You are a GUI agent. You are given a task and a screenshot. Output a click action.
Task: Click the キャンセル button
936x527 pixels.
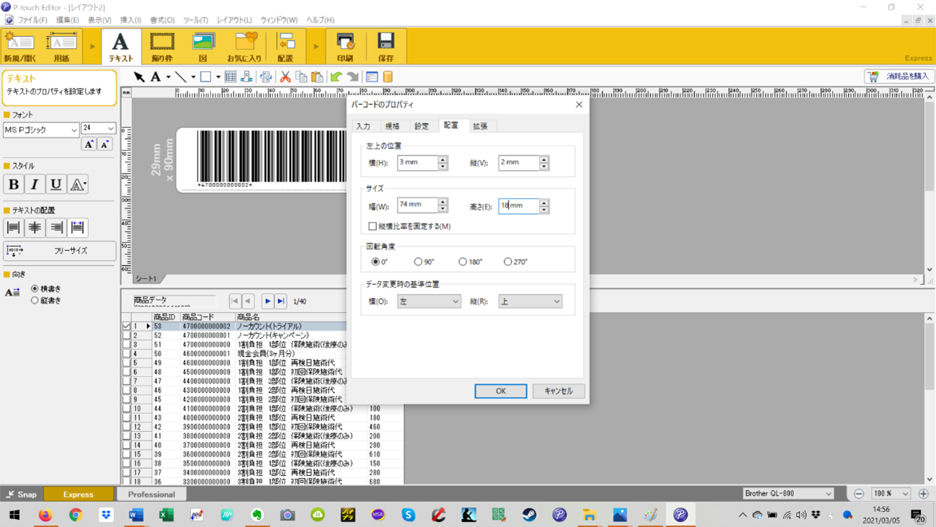[x=558, y=391]
